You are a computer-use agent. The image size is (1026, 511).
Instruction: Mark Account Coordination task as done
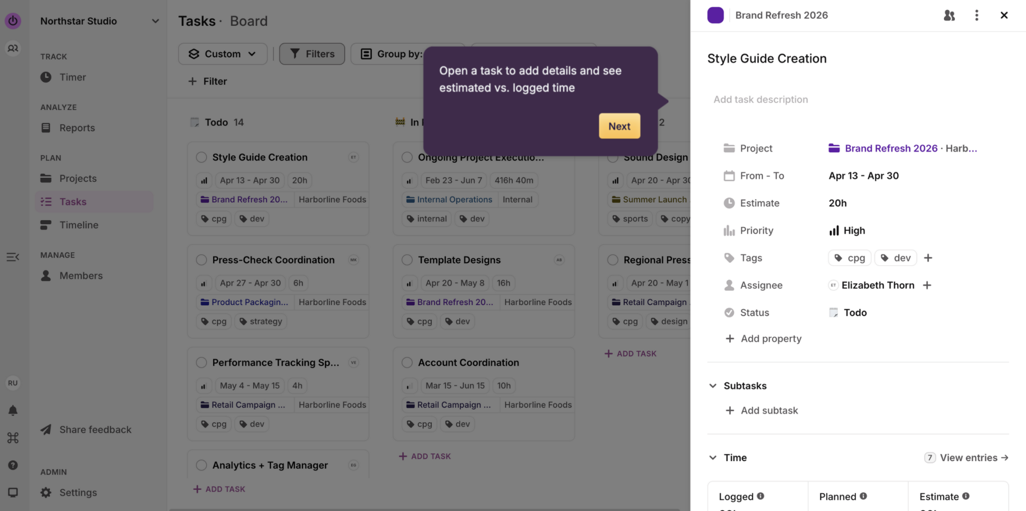(x=407, y=362)
